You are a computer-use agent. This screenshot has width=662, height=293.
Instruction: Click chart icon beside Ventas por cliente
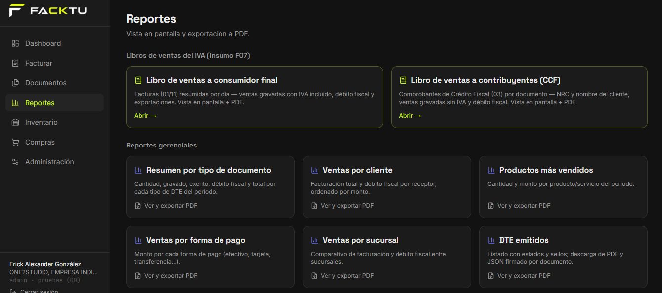(x=315, y=170)
